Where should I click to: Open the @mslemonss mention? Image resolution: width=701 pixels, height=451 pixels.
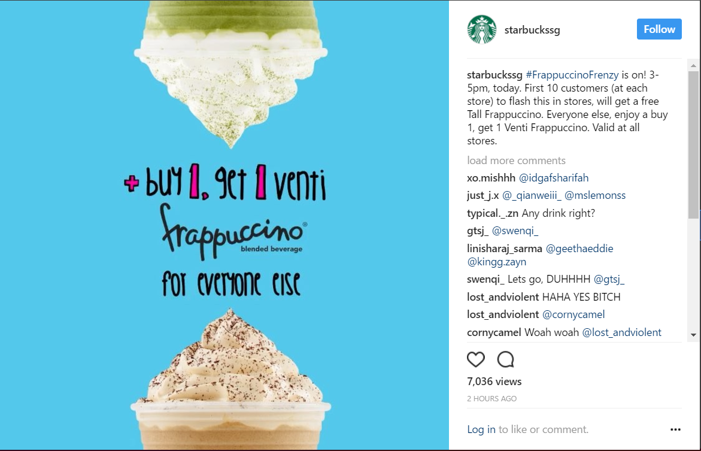(x=595, y=195)
